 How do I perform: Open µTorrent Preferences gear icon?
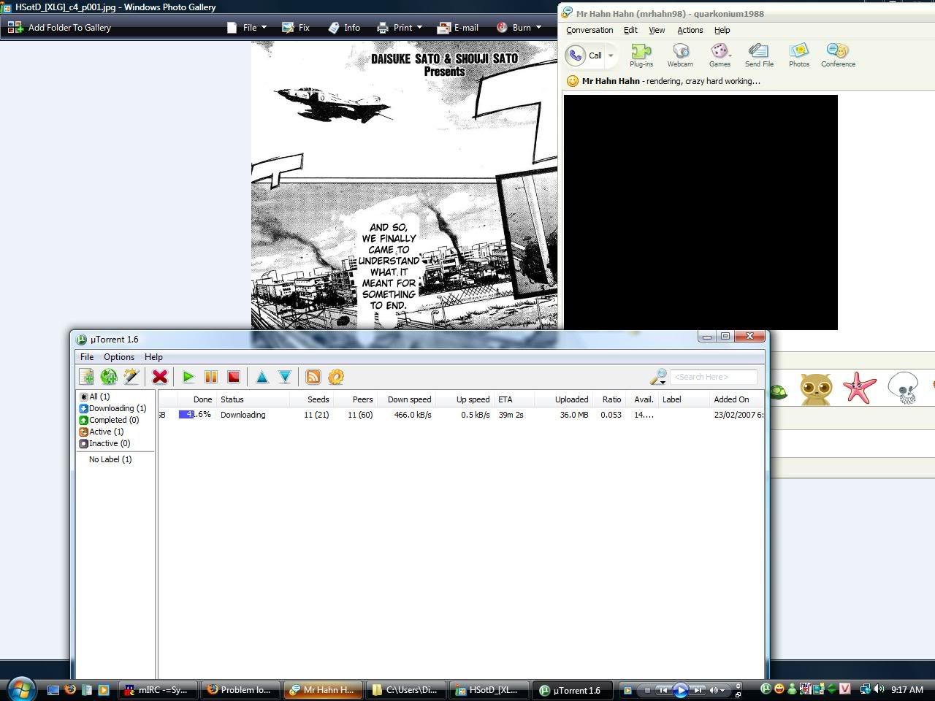click(x=336, y=377)
